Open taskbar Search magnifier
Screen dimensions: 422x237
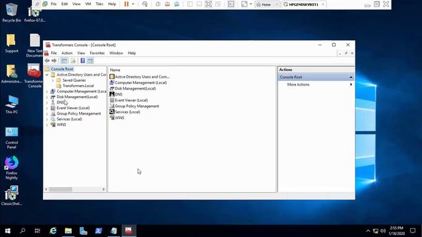pyautogui.click(x=22, y=231)
